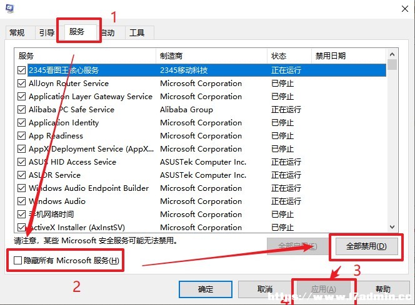415x305 pixels.
Task: Confirm with the 确定 button
Action: pyautogui.click(x=206, y=289)
